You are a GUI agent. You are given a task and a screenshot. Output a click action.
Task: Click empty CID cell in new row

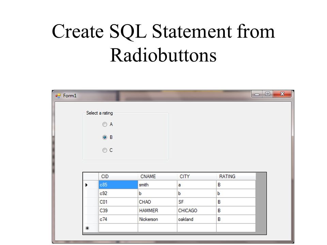pos(118,228)
